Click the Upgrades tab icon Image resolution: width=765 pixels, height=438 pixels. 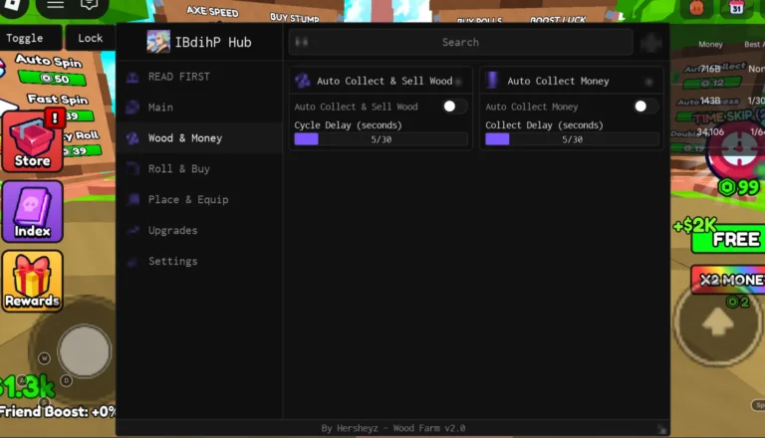(x=132, y=230)
